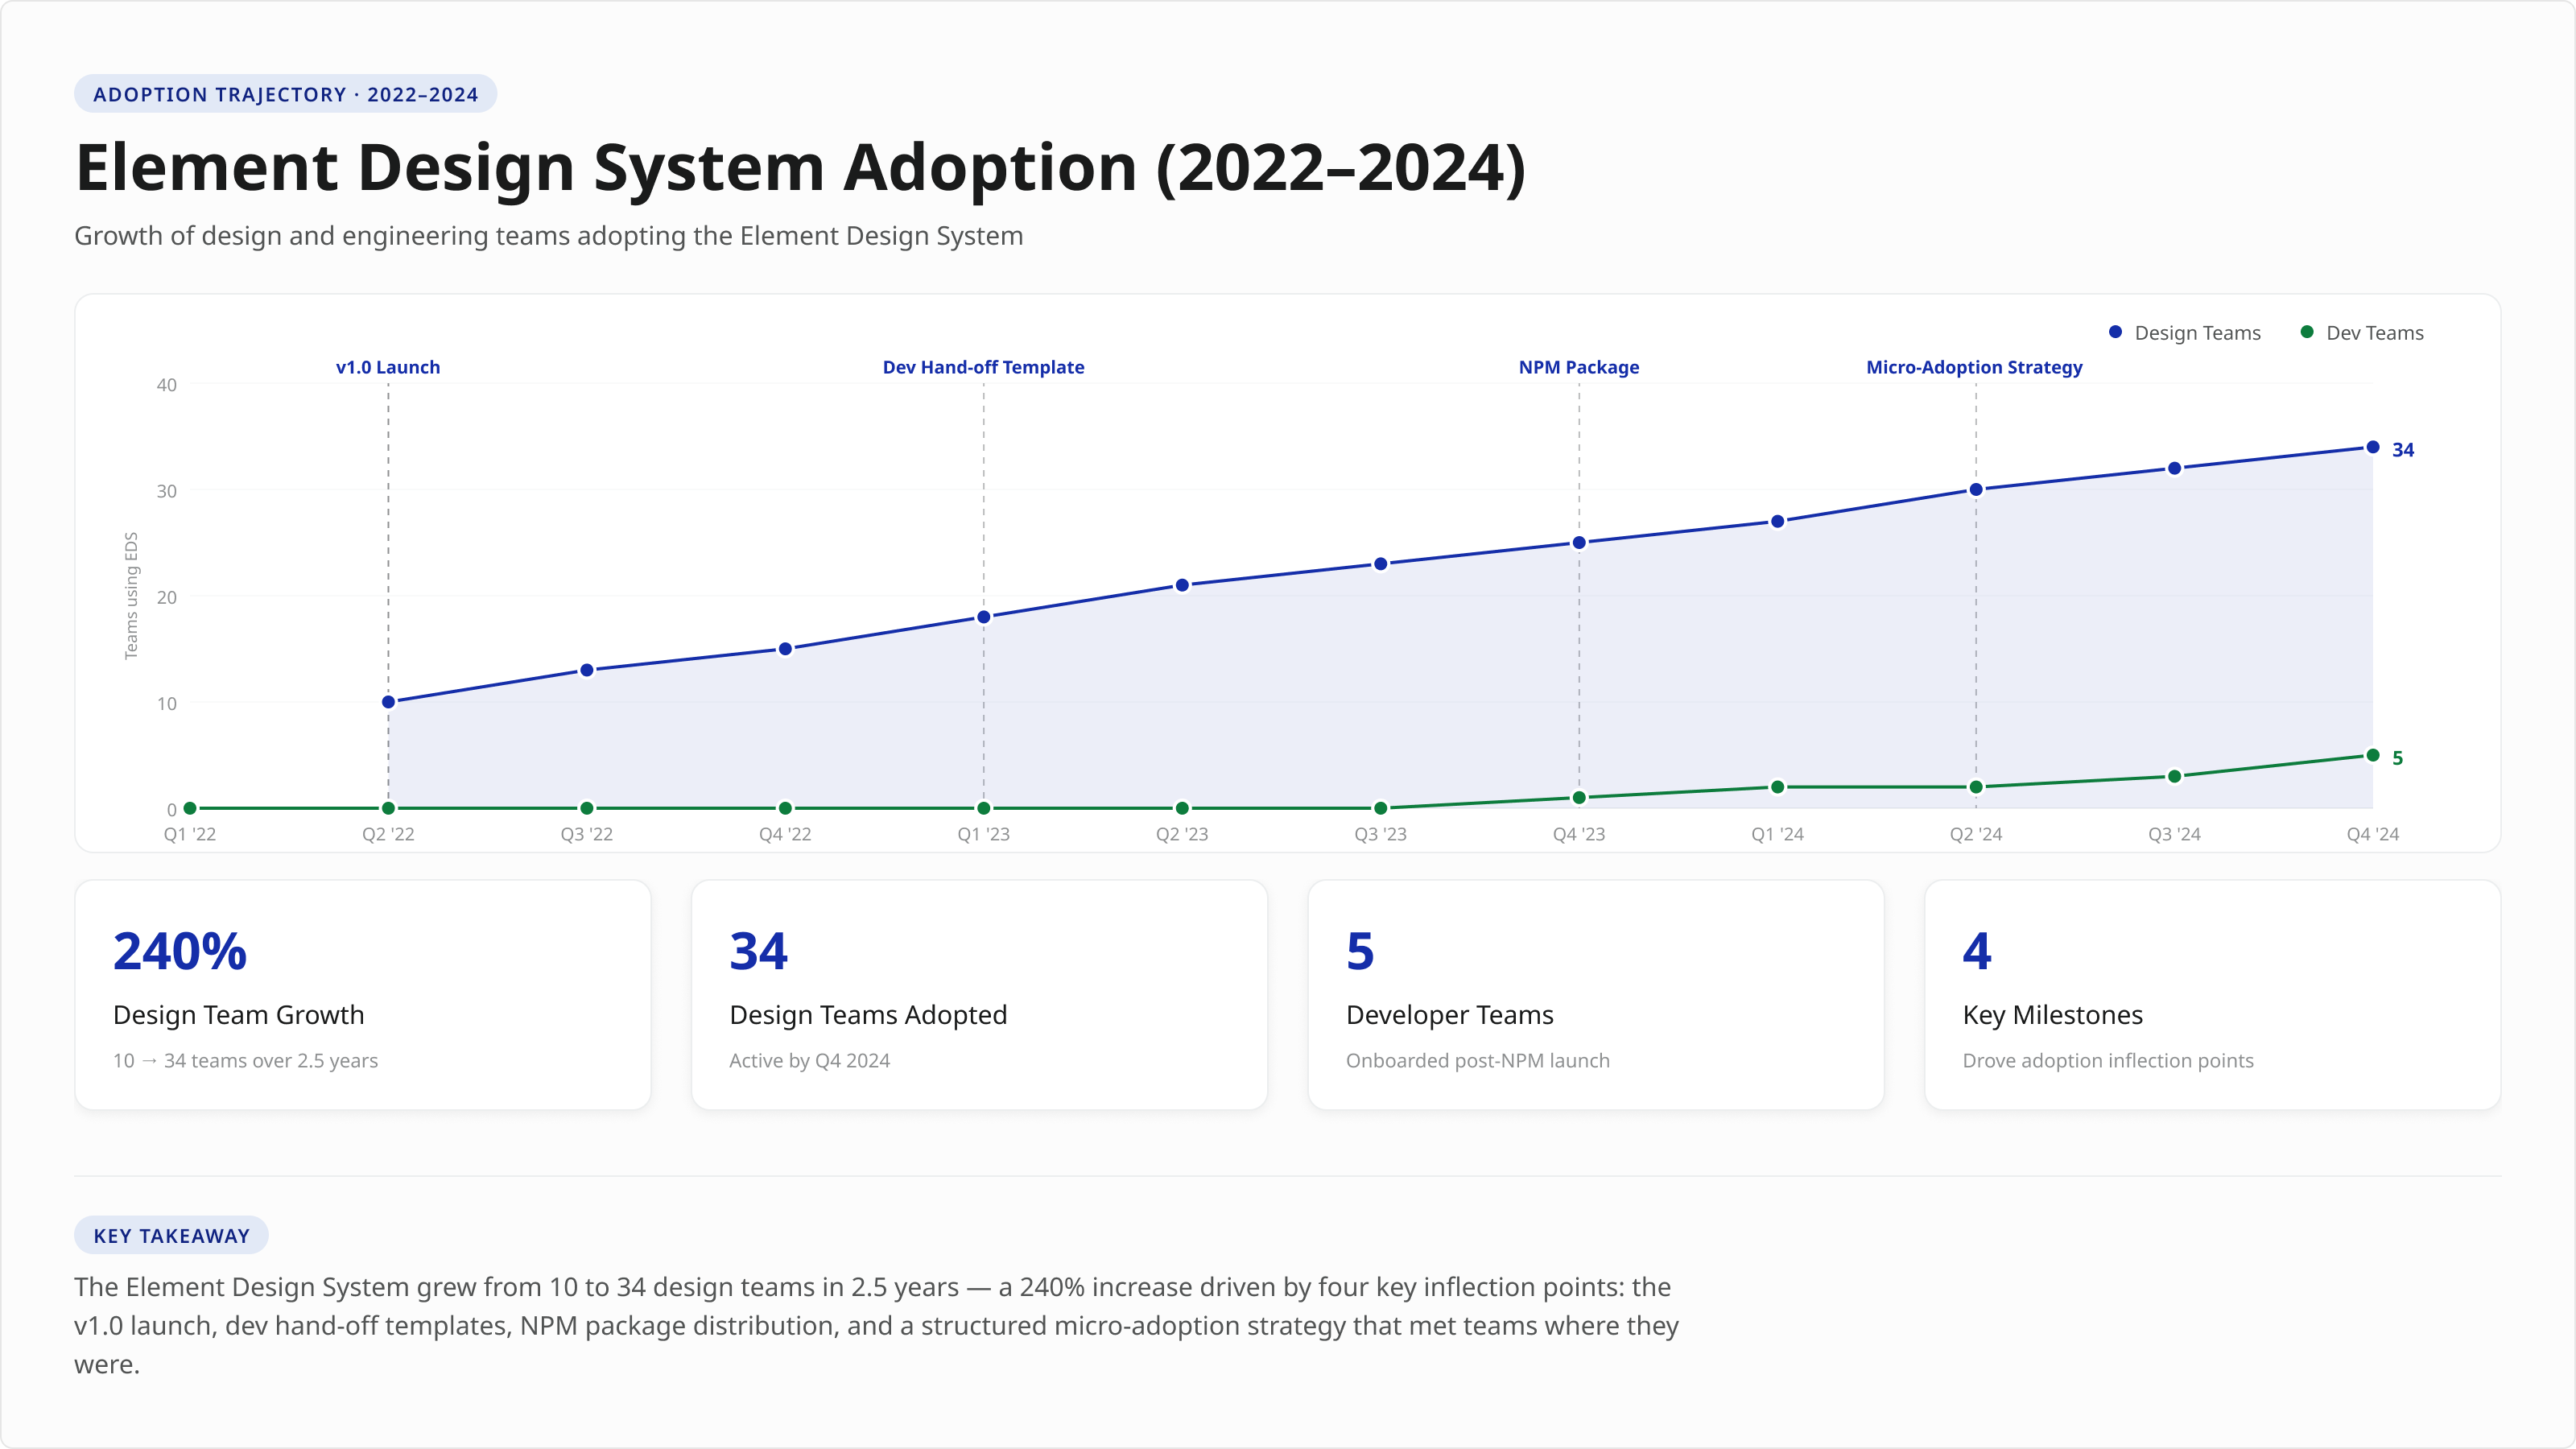Click the Dev Hand-off Template milestone label
The width and height of the screenshot is (2576, 1449).
point(982,367)
